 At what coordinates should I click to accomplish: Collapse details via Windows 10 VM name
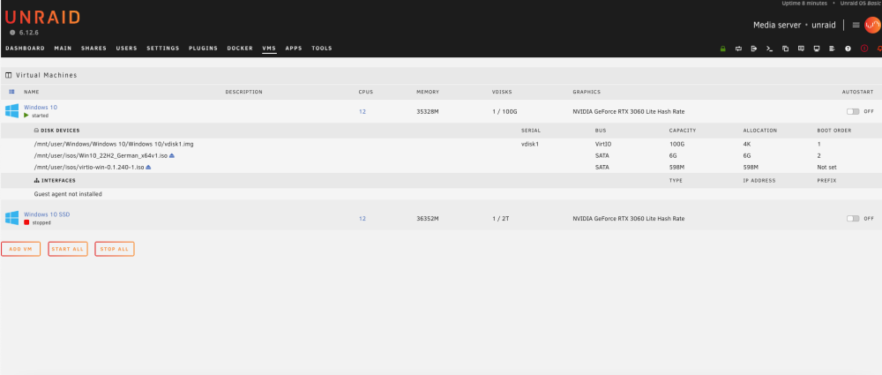(x=41, y=107)
